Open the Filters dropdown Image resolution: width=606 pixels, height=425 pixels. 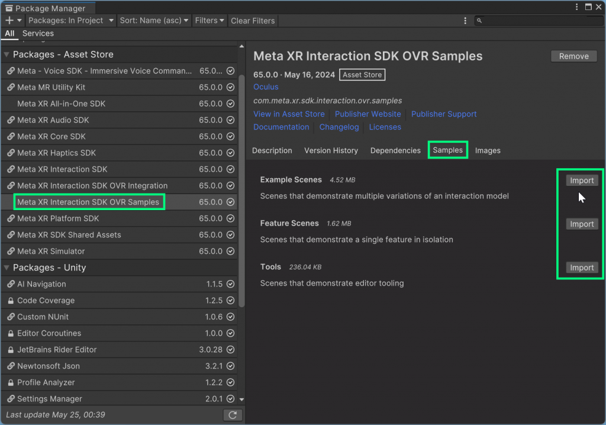point(209,21)
